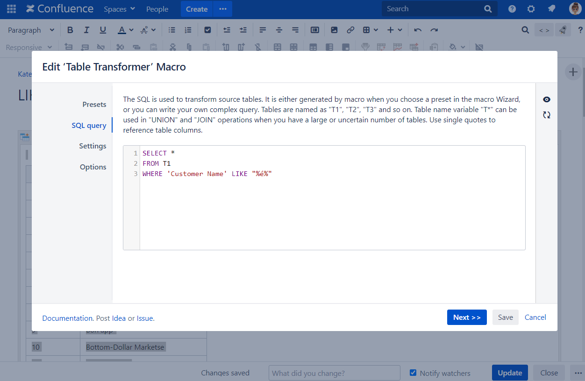This screenshot has width=585, height=381.
Task: Open the help question mark icon
Action: pyautogui.click(x=512, y=9)
